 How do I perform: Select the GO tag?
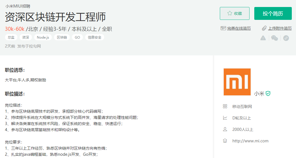(x=77, y=37)
